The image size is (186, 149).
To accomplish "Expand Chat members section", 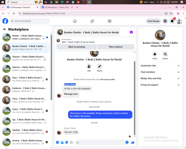I will click(x=160, y=72).
